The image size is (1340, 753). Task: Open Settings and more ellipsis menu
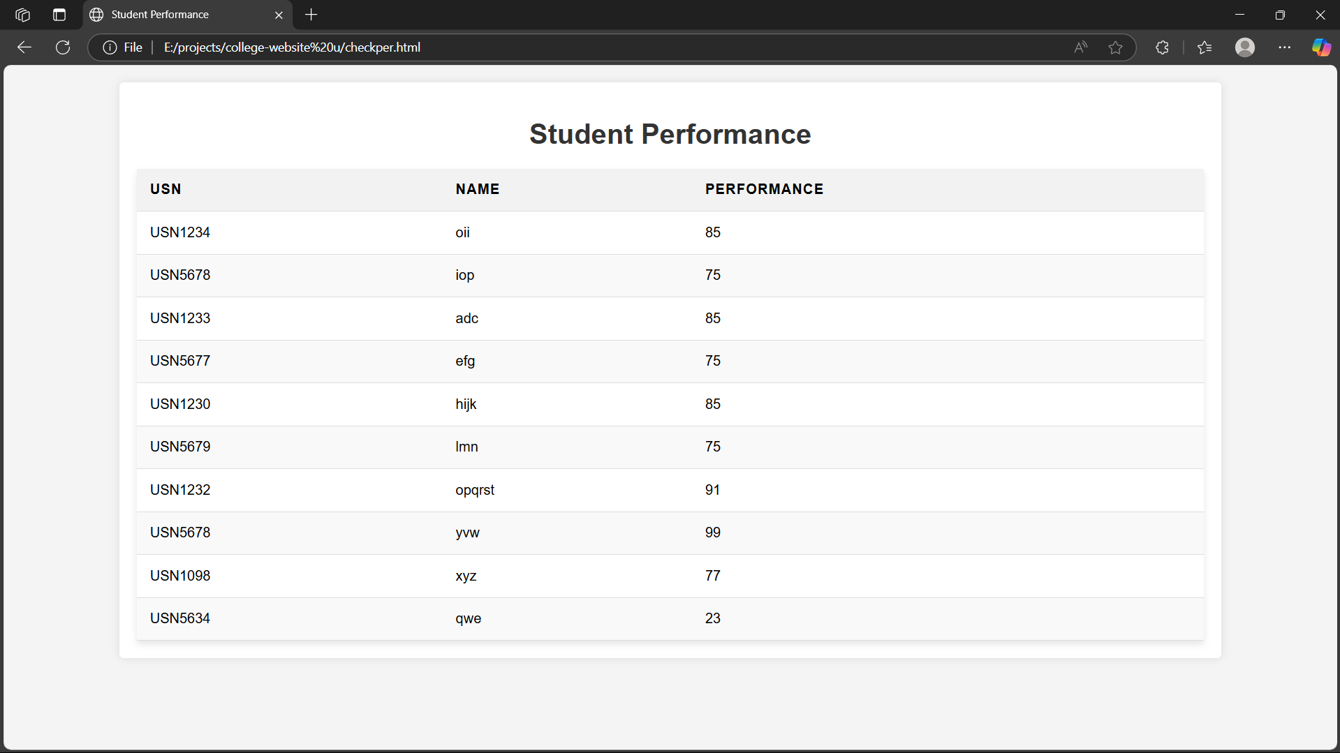click(x=1284, y=47)
